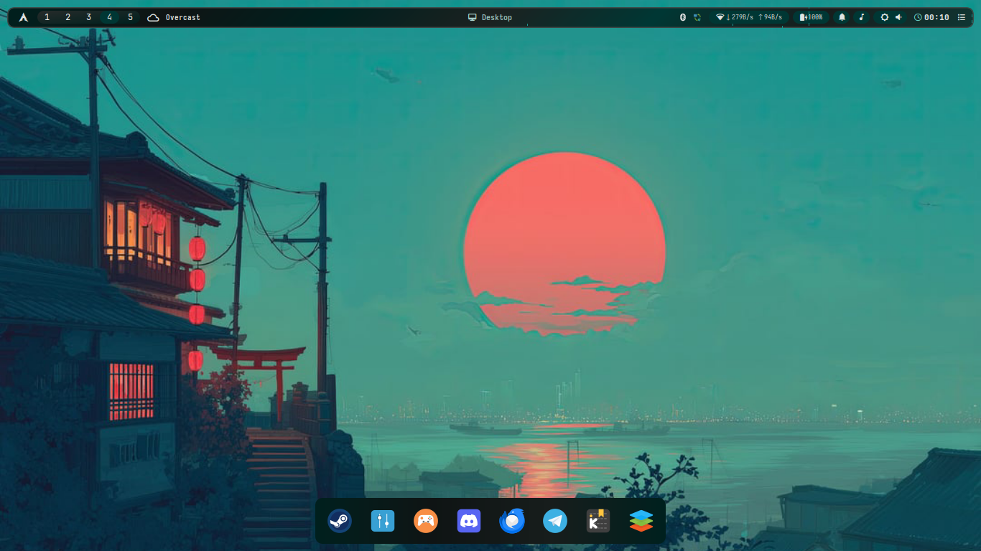The width and height of the screenshot is (981, 551).
Task: Switch to workspace 2
Action: click(x=68, y=17)
